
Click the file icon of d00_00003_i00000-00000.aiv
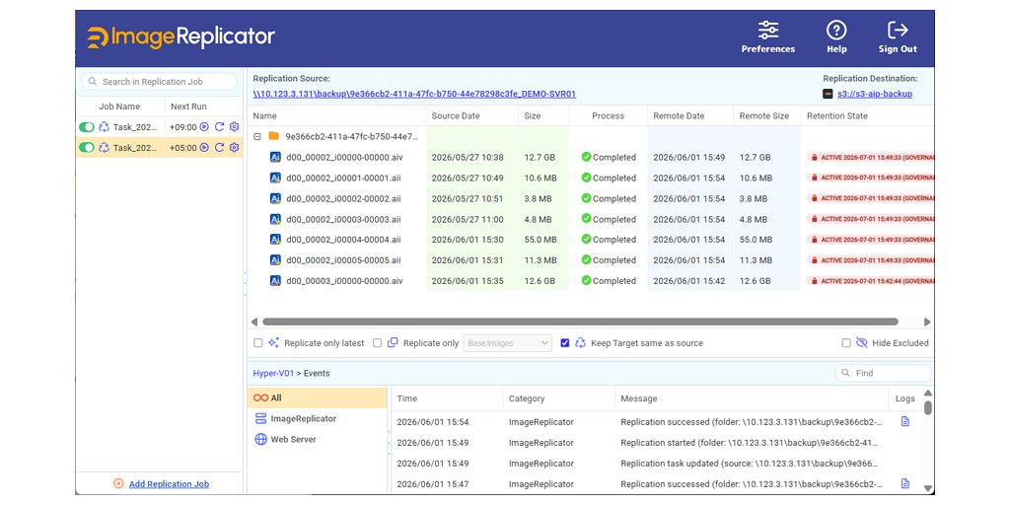(x=276, y=281)
